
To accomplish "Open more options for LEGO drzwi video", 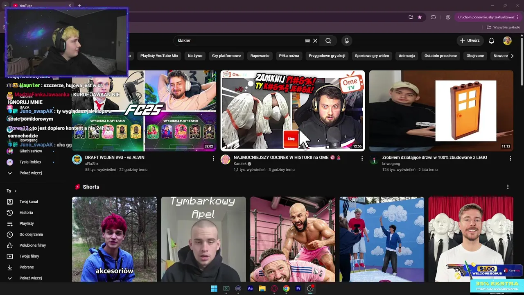I will pyautogui.click(x=510, y=158).
